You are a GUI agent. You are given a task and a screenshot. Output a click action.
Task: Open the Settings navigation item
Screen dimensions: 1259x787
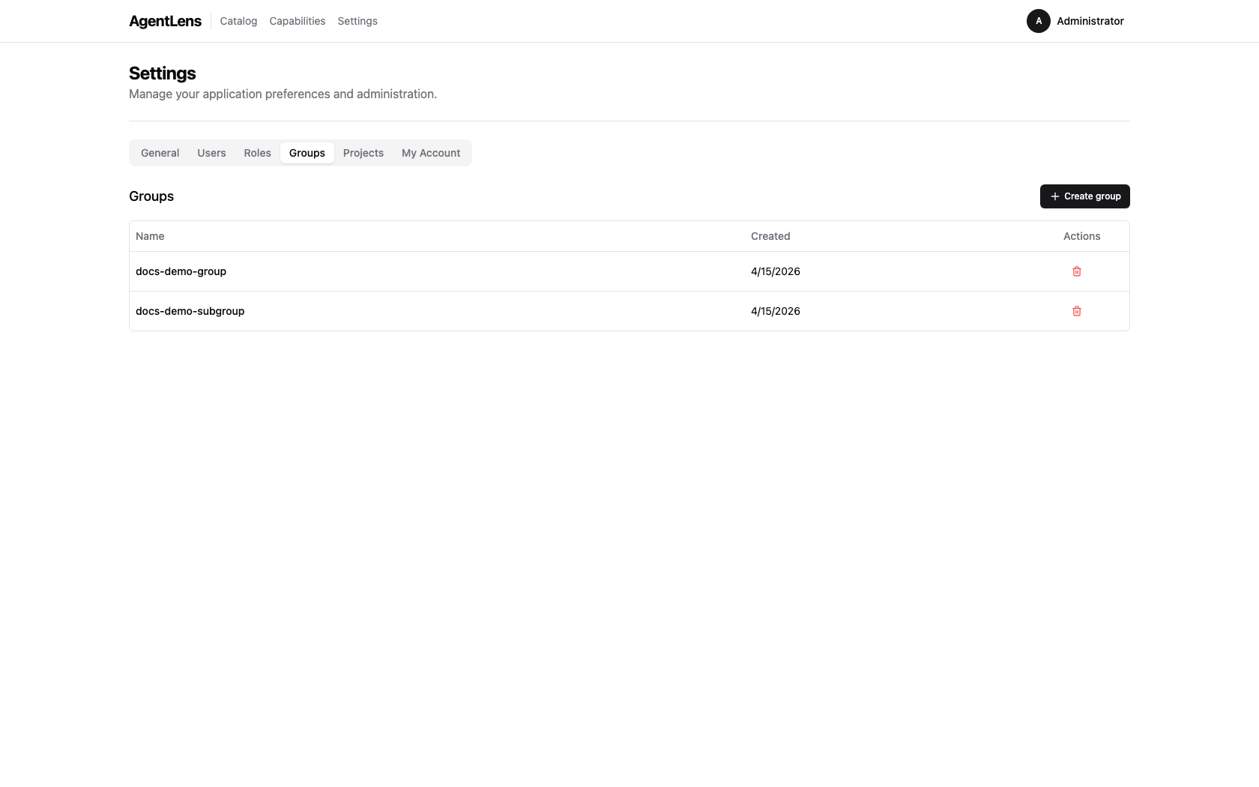pos(357,21)
